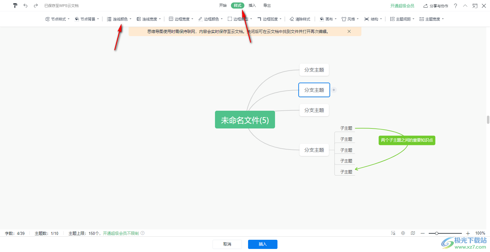Click the plus button beside selected branch
Screen dimensions: 490x252
click(x=334, y=90)
